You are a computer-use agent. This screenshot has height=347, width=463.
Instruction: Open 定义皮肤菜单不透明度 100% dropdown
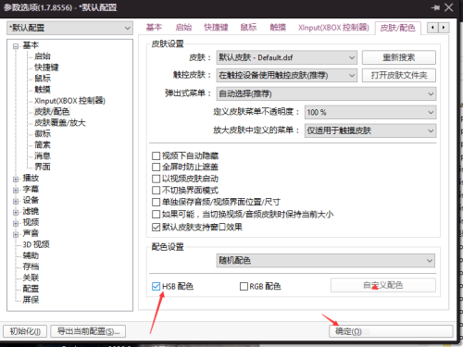tap(370, 112)
